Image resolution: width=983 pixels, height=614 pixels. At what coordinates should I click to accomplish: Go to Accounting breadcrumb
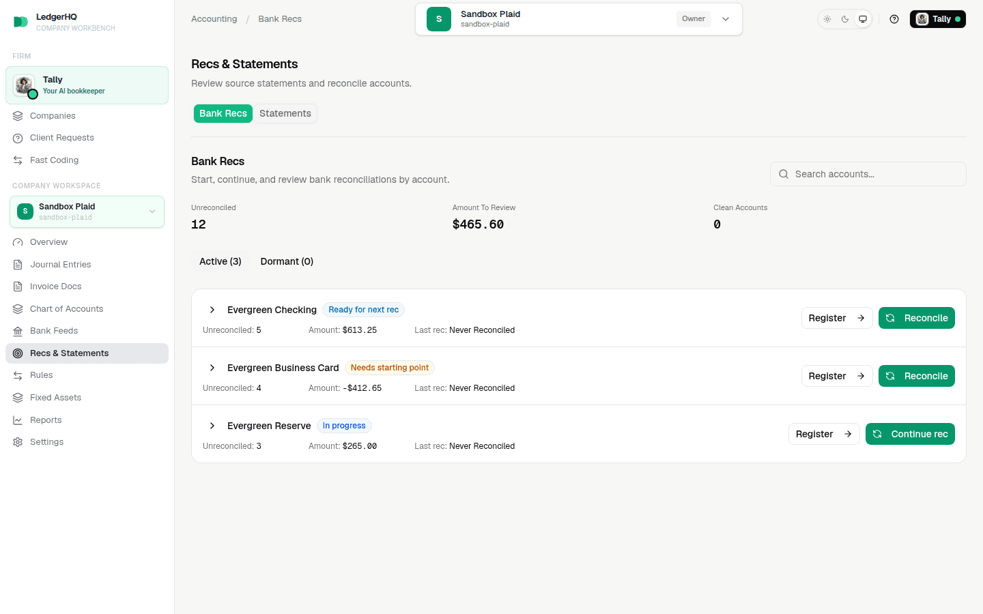pyautogui.click(x=214, y=19)
